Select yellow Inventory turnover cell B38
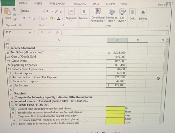 coord(115,119)
